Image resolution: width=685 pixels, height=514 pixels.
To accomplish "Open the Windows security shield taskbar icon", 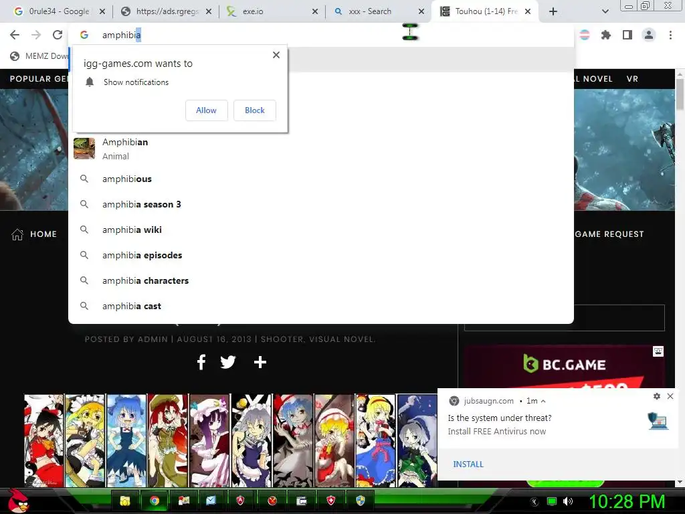I will point(361,501).
